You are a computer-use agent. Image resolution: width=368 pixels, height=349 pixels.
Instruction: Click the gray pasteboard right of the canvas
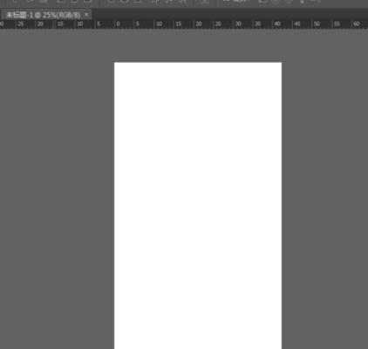click(324, 189)
